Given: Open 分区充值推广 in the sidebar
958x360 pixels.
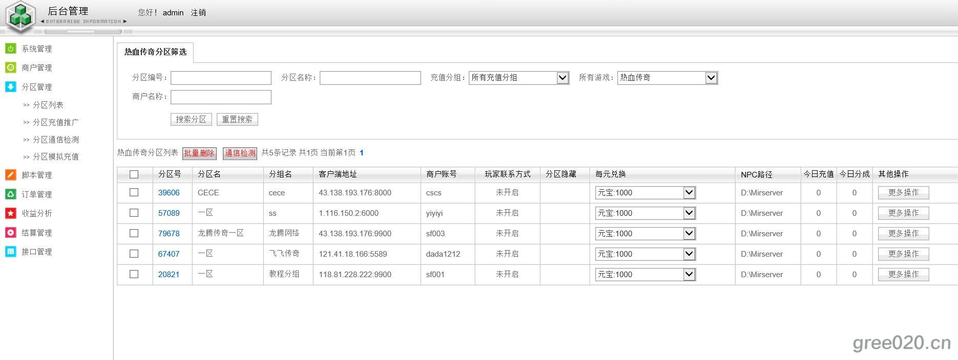Looking at the screenshot, I should 55,122.
